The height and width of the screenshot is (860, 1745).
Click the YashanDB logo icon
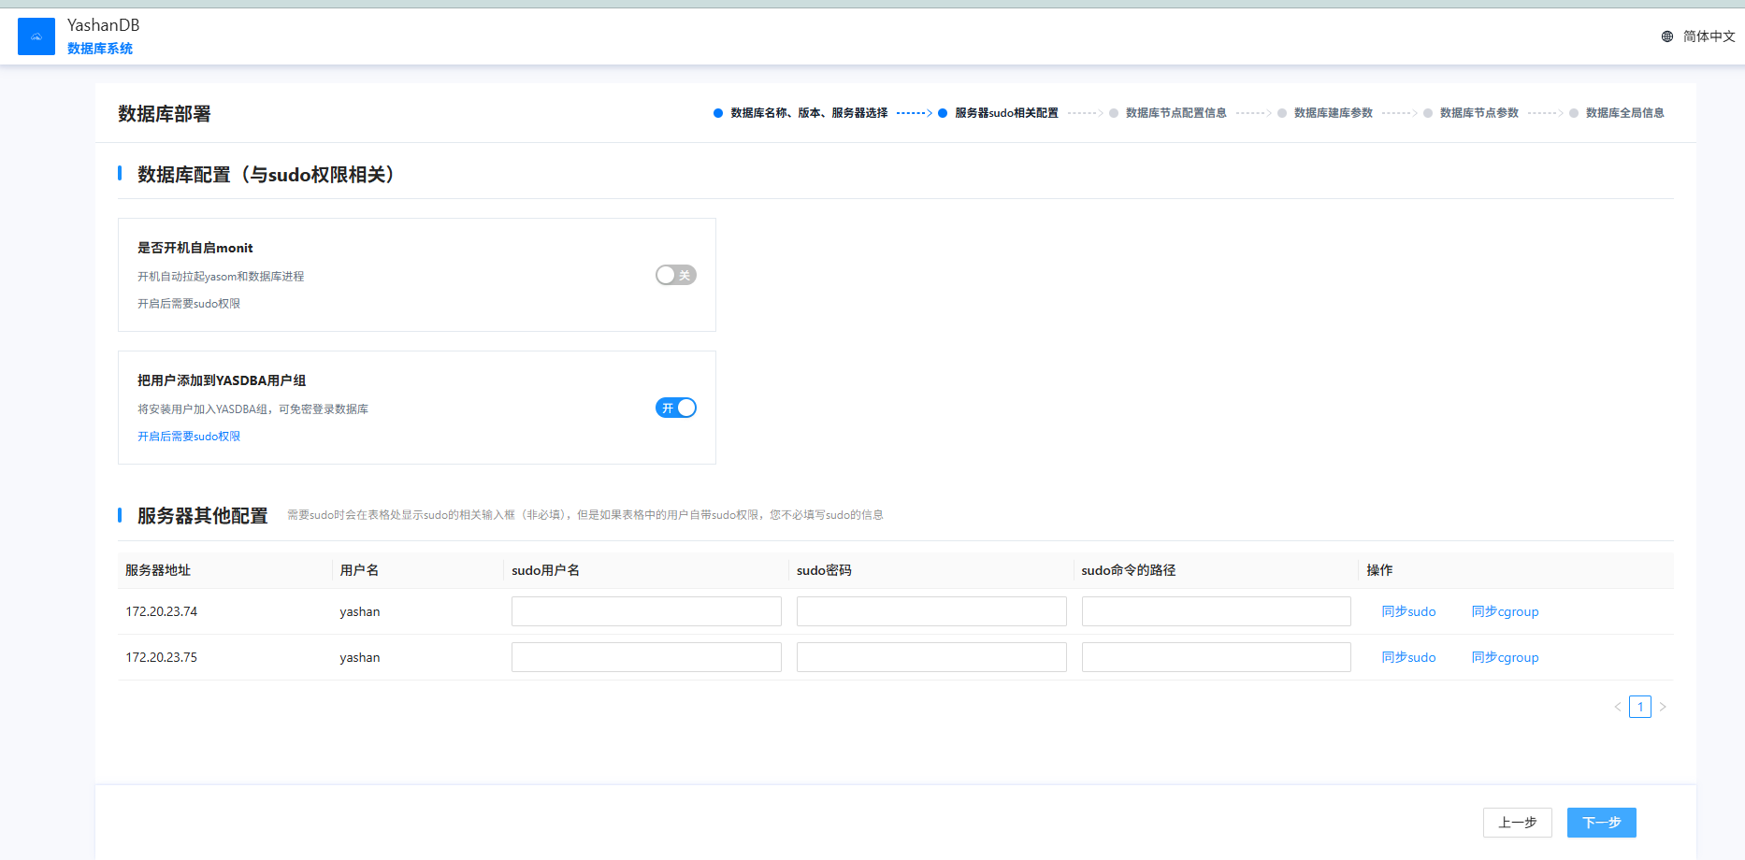[x=36, y=36]
